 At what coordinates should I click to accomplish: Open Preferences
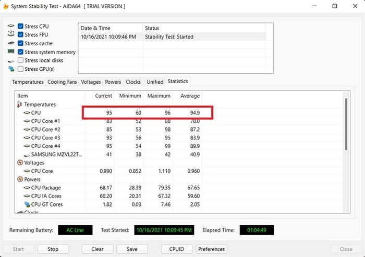(x=211, y=249)
